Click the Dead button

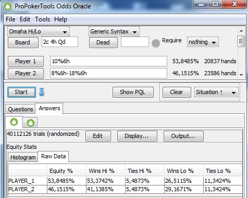click(103, 42)
